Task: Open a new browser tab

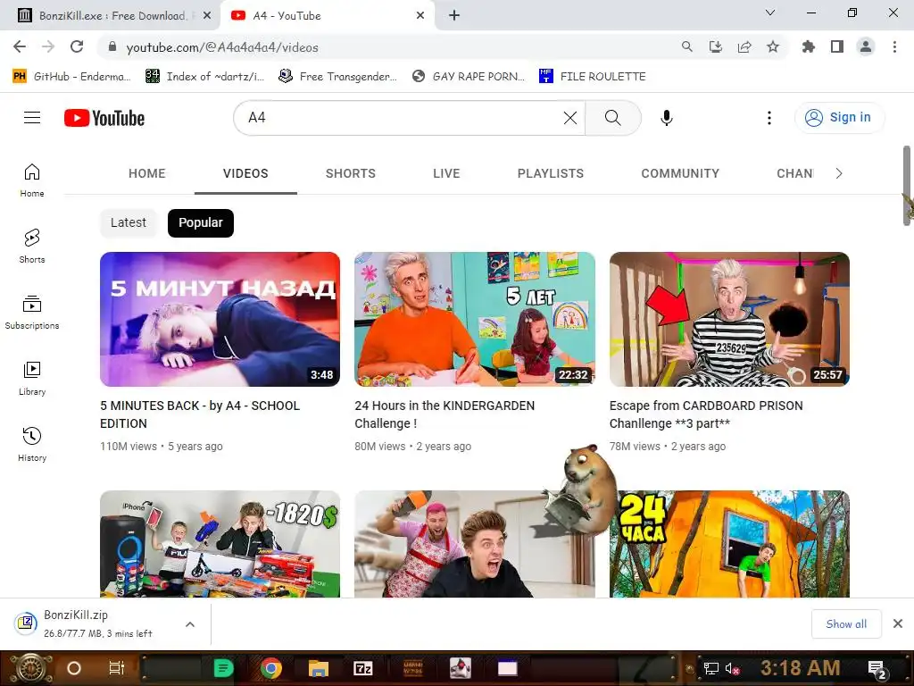Action: [x=454, y=16]
